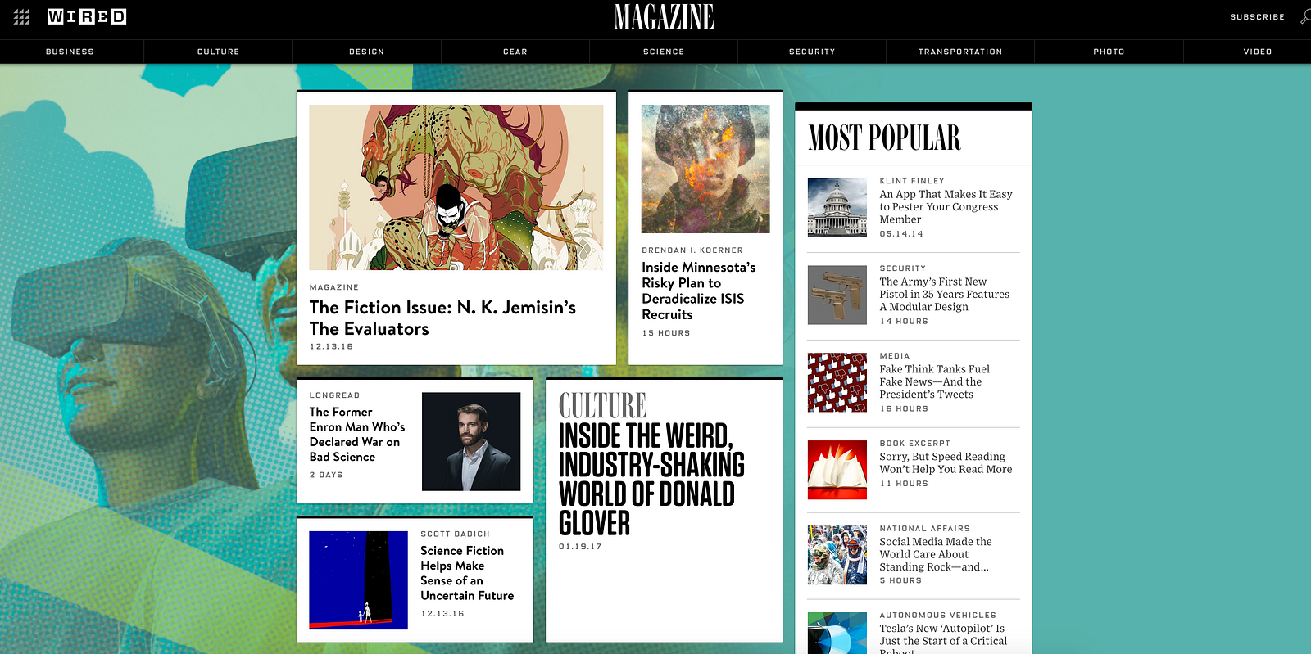Click the Capitol building thumbnail
This screenshot has width=1311, height=654.
pos(837,208)
